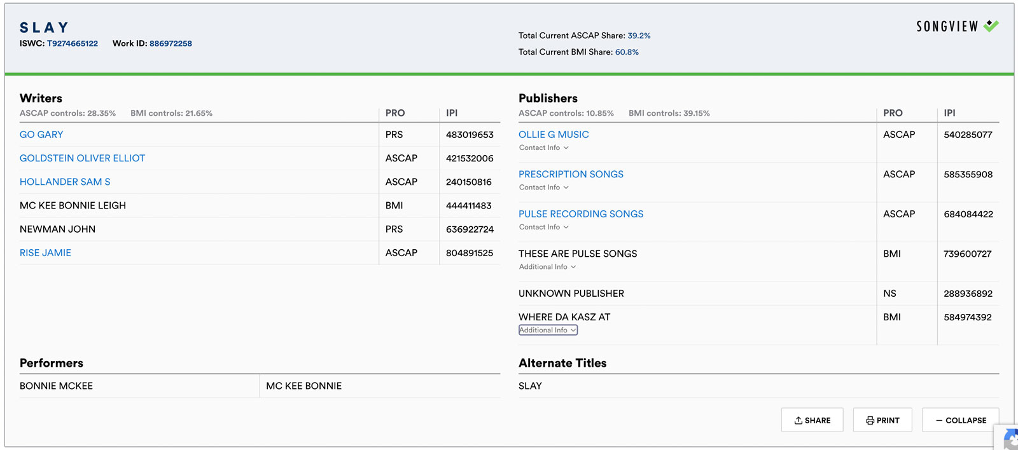The height and width of the screenshot is (450, 1018).
Task: Click the PRS value in GO GARY row
Action: [x=394, y=135]
